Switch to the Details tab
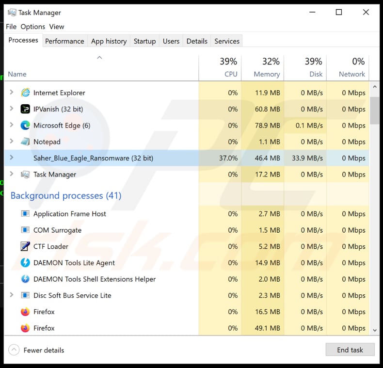Screen dimensions: 383x368 [x=197, y=41]
